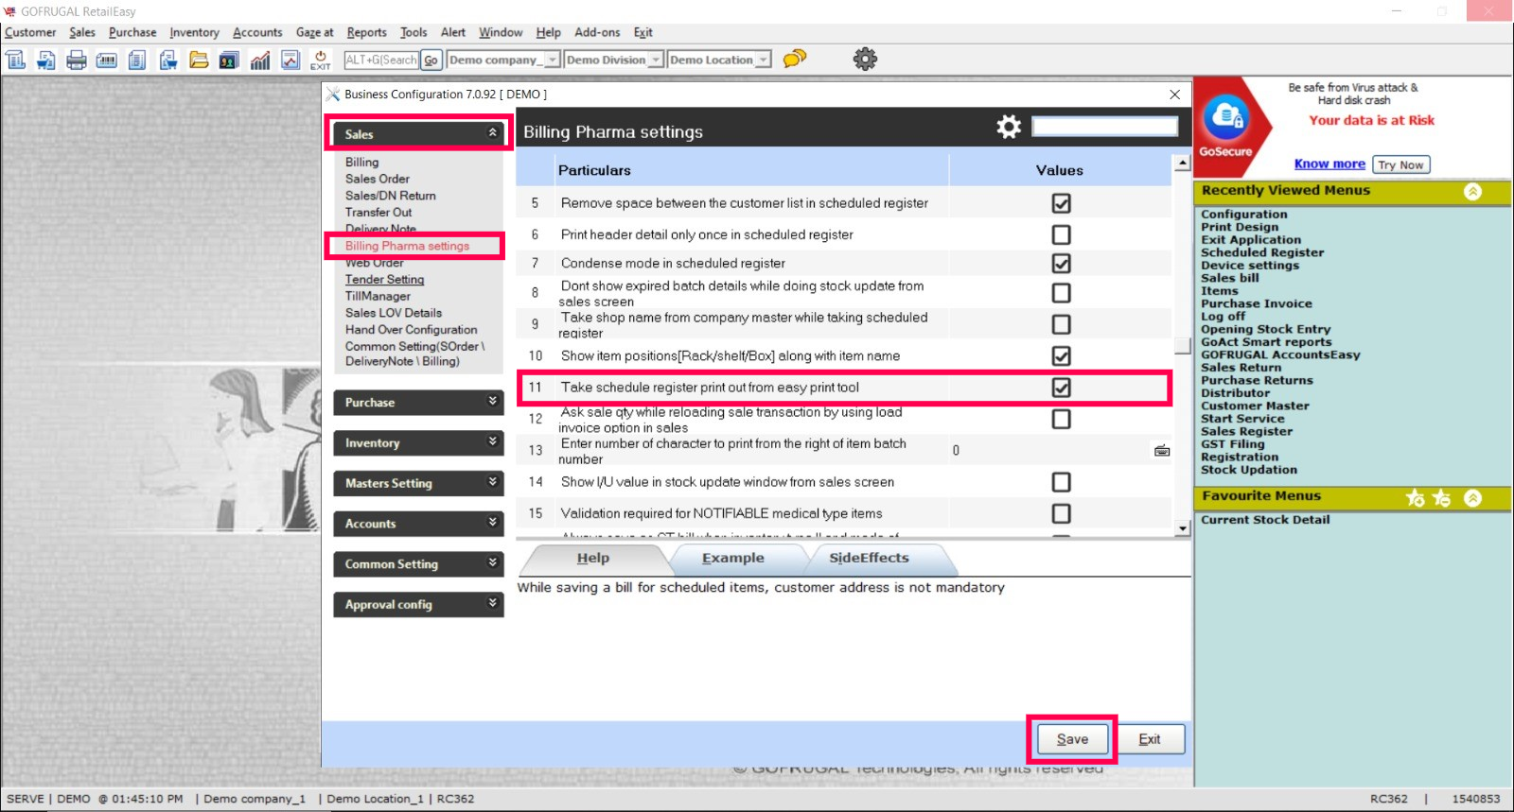Click the GoSecure cloud logo

1226,118
